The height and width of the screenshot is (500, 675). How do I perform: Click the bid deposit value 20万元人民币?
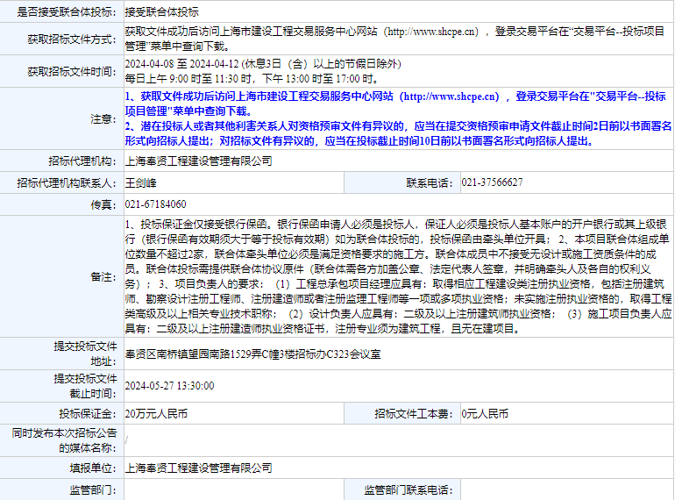point(156,413)
